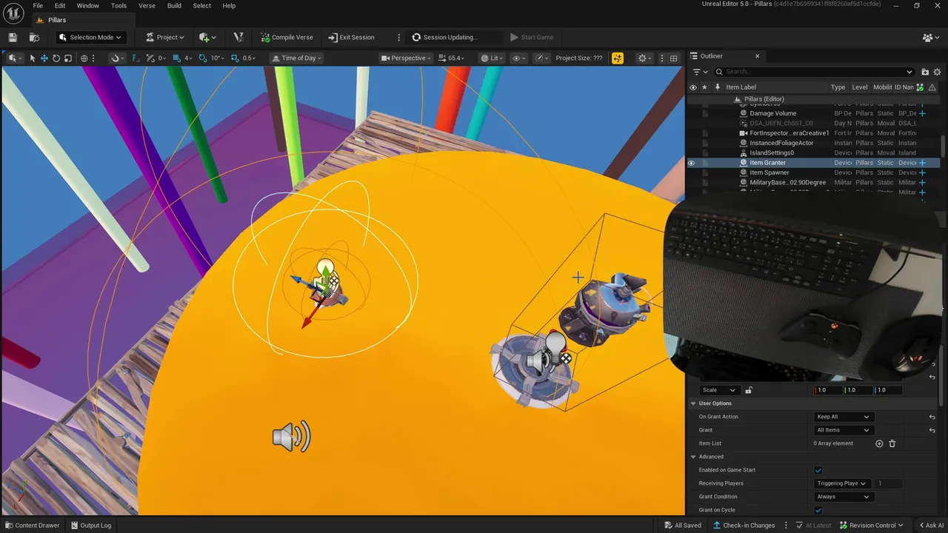Select the Item Spawner row in Outliner
The width and height of the screenshot is (948, 533).
click(769, 172)
